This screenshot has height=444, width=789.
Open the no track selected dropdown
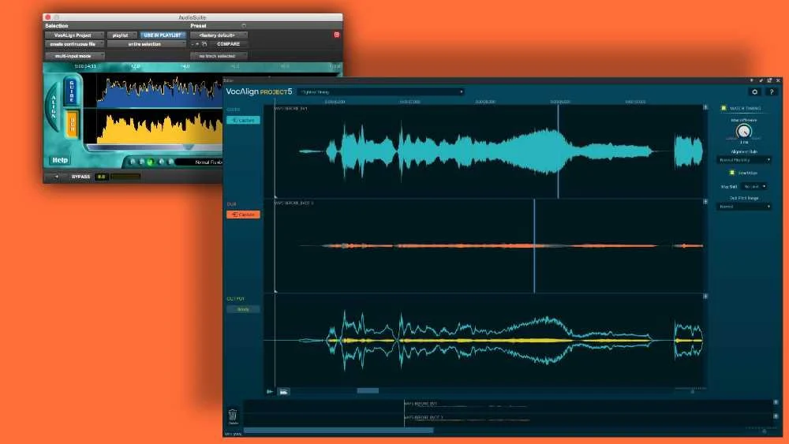click(219, 56)
